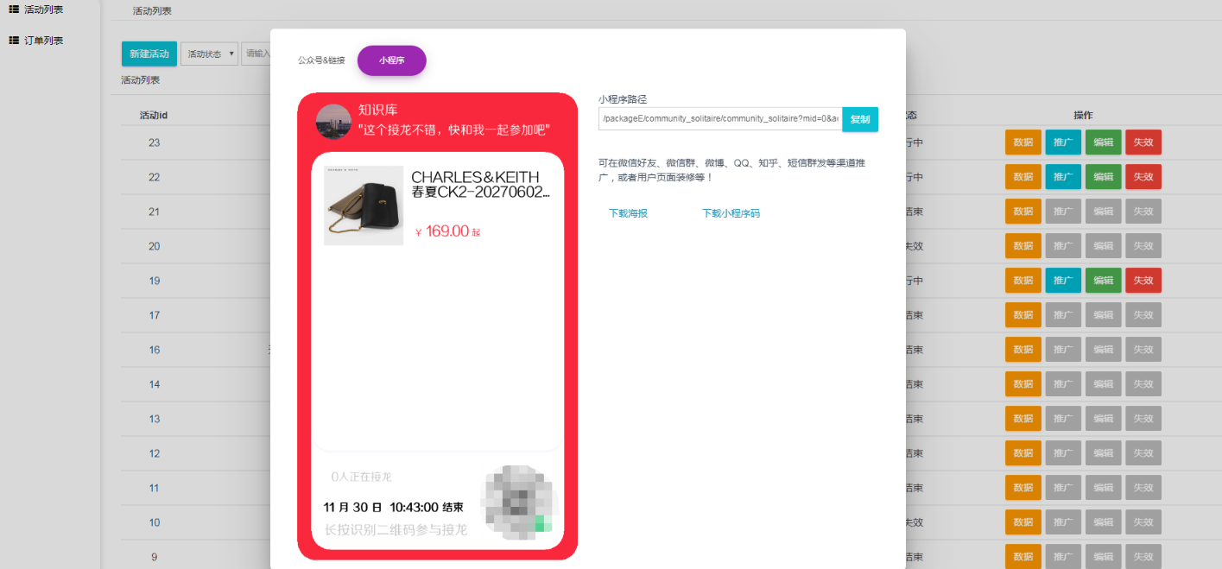Click the 下载小程序码 link
Image resolution: width=1222 pixels, height=569 pixels.
731,213
